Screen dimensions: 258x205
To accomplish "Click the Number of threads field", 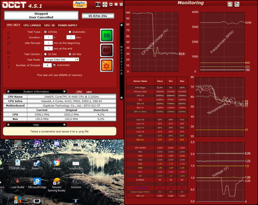I will click(x=47, y=65).
